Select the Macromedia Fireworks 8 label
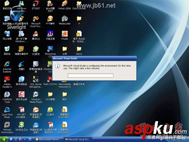 [65, 86]
